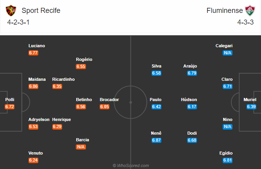Select Nenê's 6.87 rating badge
261x169 pixels.
click(156, 140)
